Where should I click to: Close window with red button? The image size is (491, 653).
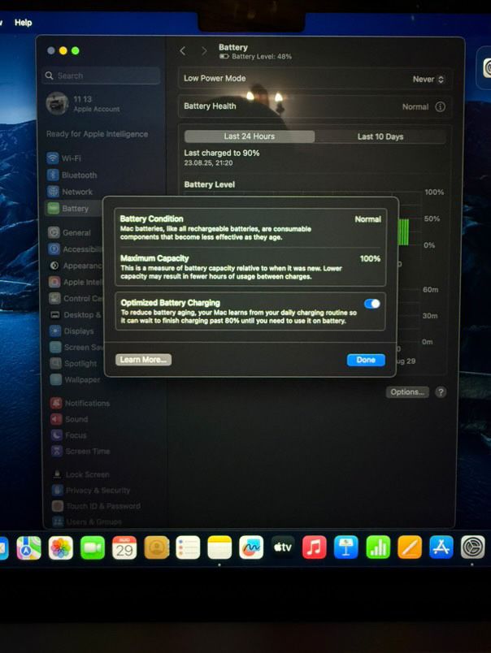tap(51, 50)
